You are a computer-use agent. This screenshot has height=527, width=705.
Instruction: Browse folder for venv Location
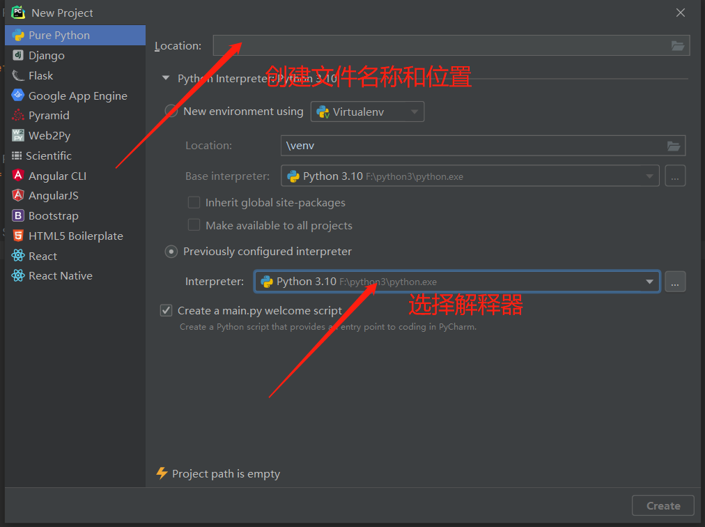point(674,146)
